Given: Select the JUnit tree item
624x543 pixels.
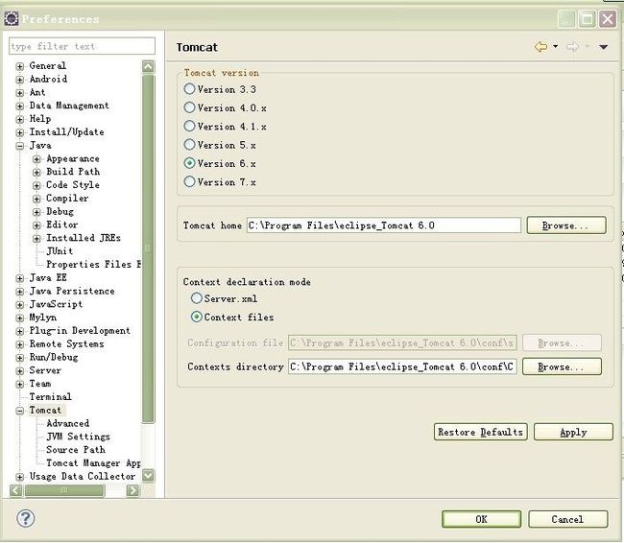Looking at the screenshot, I should [60, 251].
